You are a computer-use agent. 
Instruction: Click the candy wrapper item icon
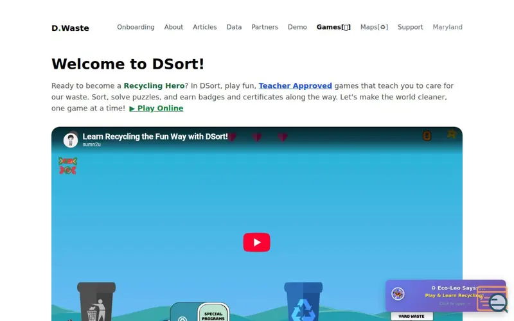coord(68,166)
